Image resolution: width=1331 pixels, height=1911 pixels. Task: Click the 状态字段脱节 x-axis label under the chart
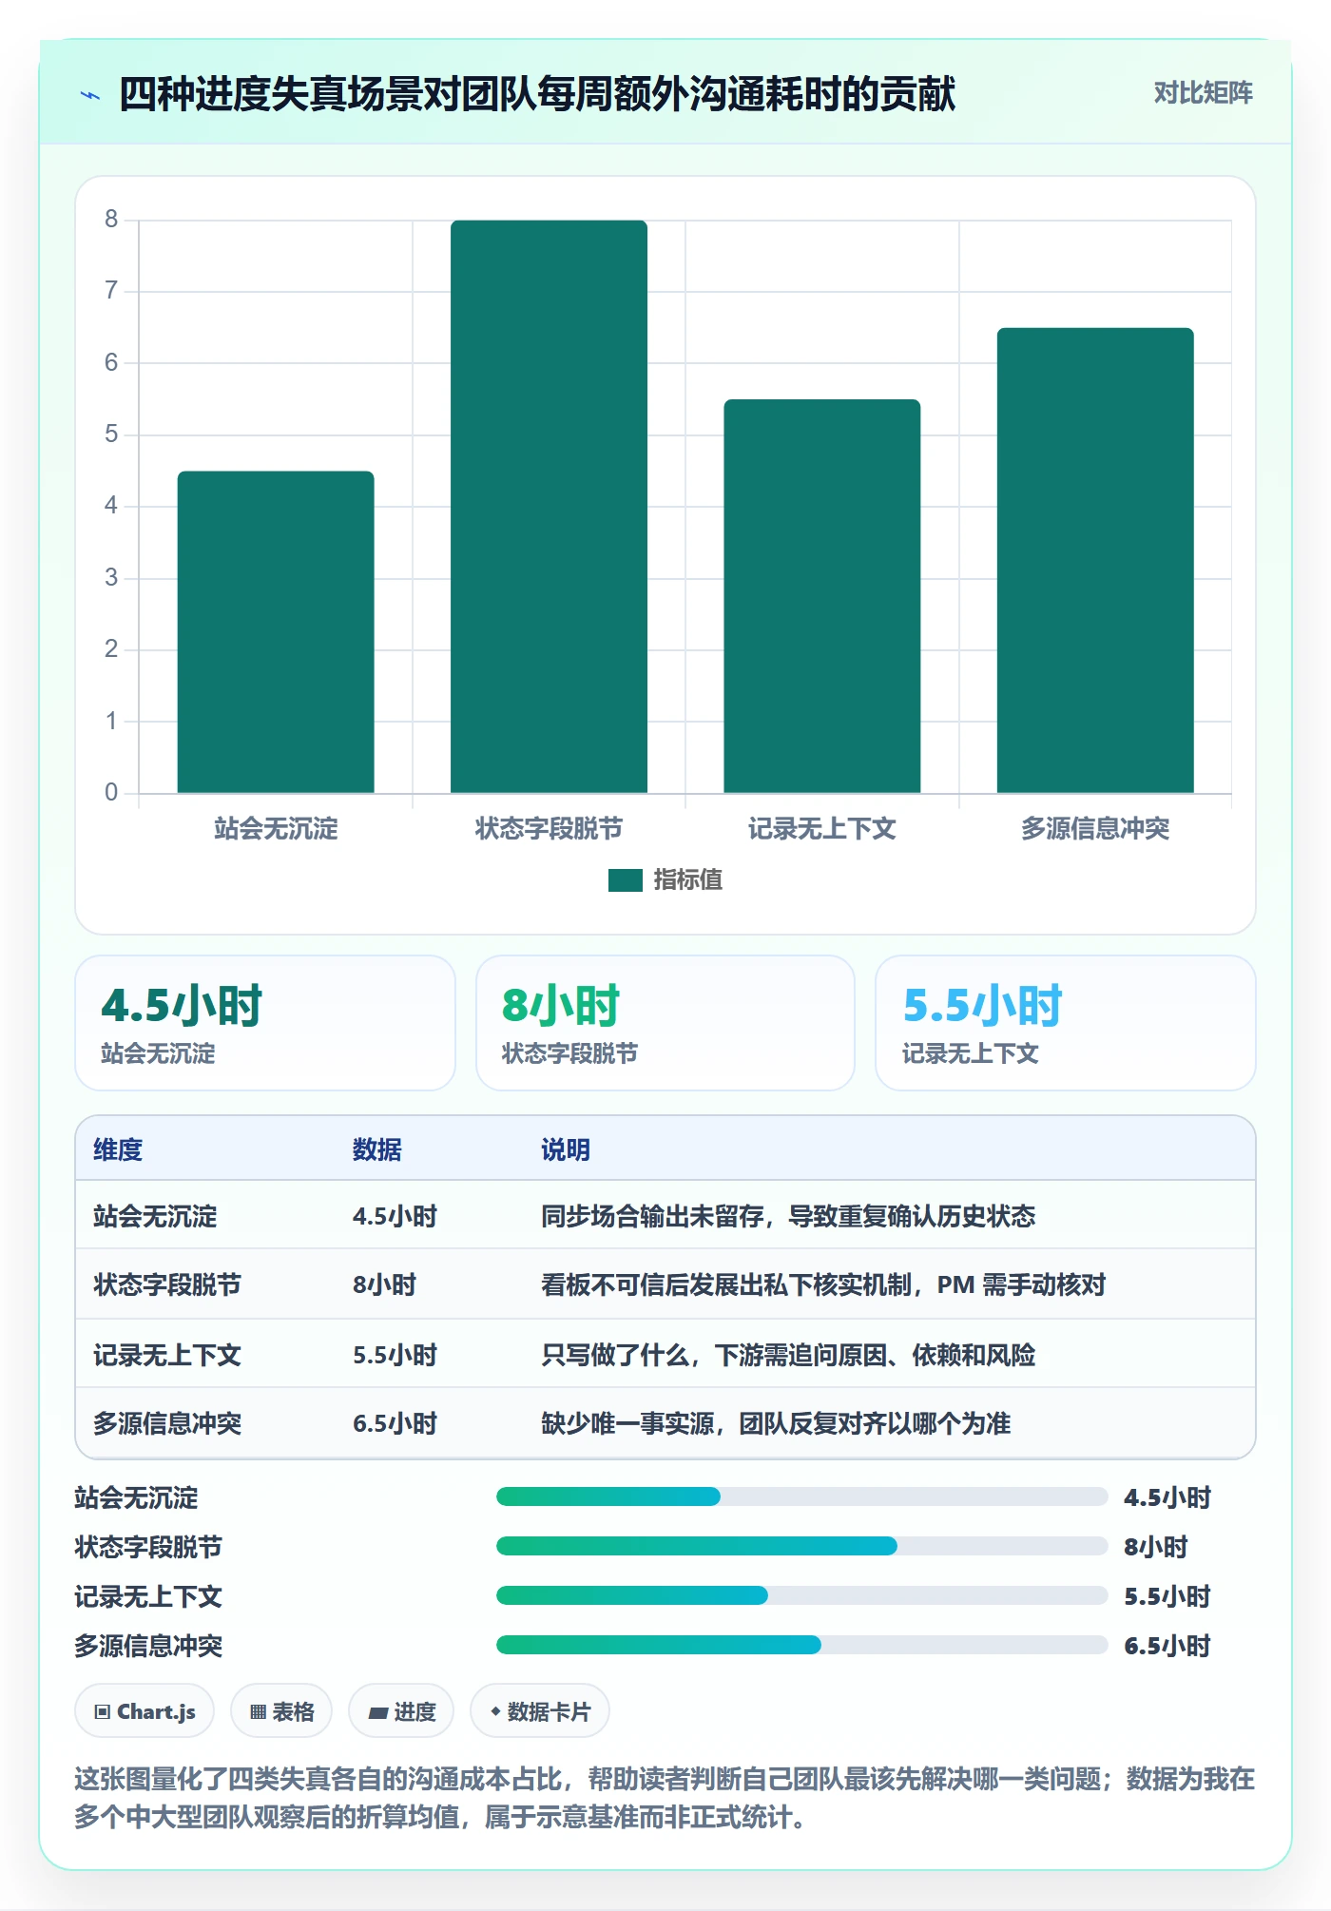[x=549, y=829]
